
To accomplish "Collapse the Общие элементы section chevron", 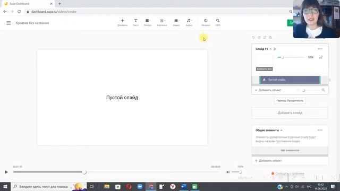I will (282, 131).
